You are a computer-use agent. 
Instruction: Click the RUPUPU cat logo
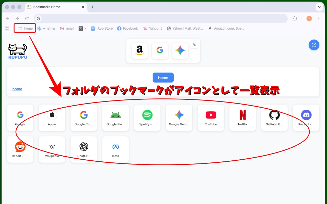click(18, 50)
